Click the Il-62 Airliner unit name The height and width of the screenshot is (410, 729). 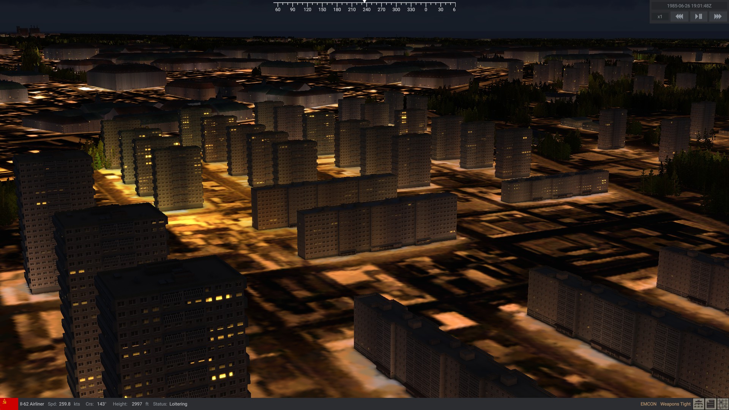(32, 404)
